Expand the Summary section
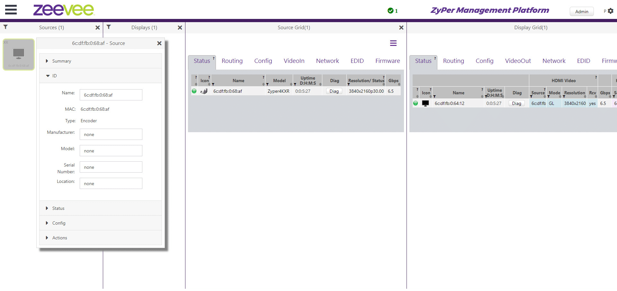617x291 pixels. 61,61
